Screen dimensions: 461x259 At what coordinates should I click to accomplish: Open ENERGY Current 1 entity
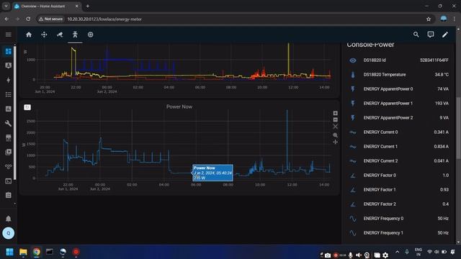click(x=398, y=147)
